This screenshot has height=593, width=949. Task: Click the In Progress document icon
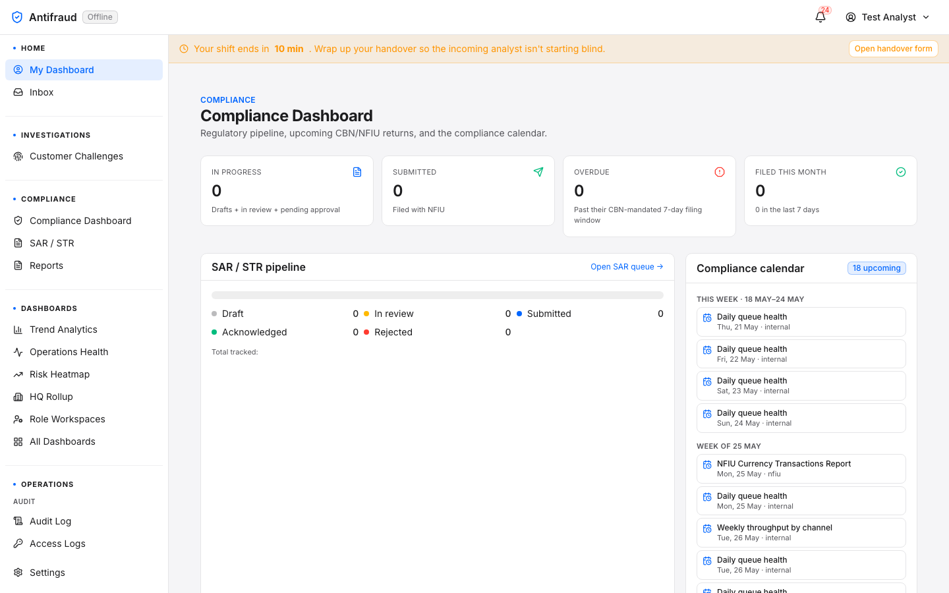click(x=357, y=172)
